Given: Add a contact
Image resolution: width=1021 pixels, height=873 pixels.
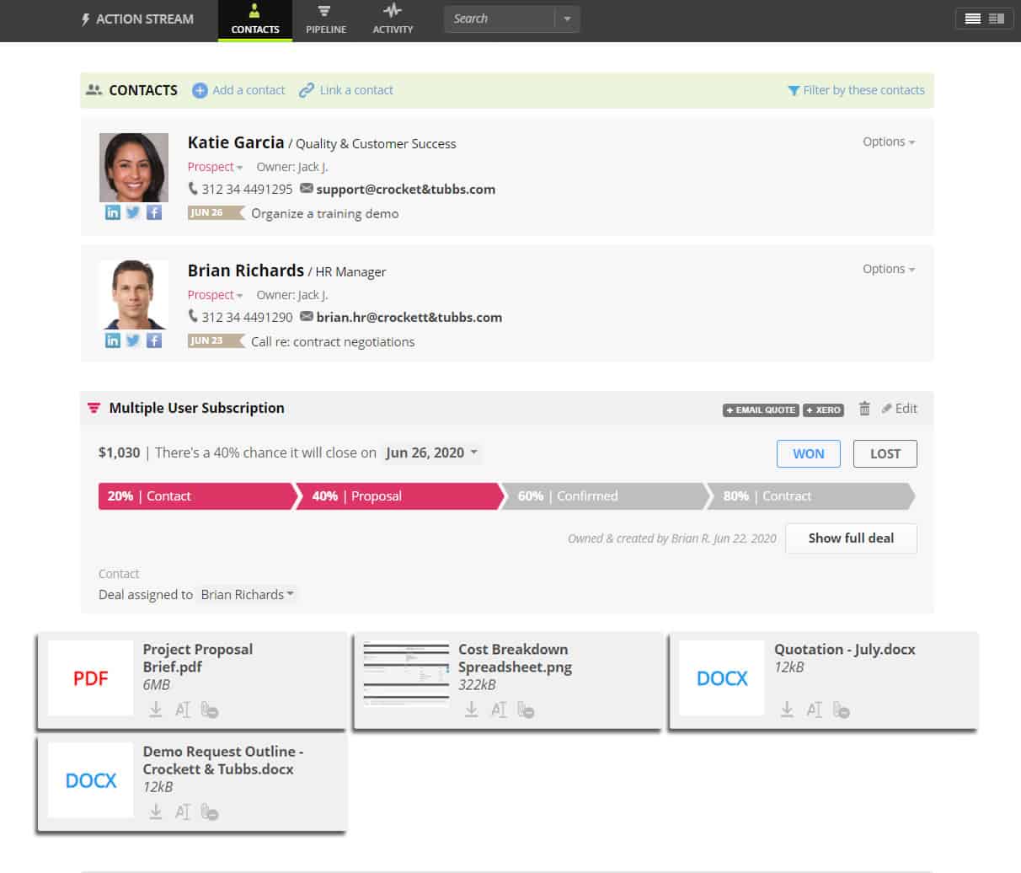Looking at the screenshot, I should (238, 90).
